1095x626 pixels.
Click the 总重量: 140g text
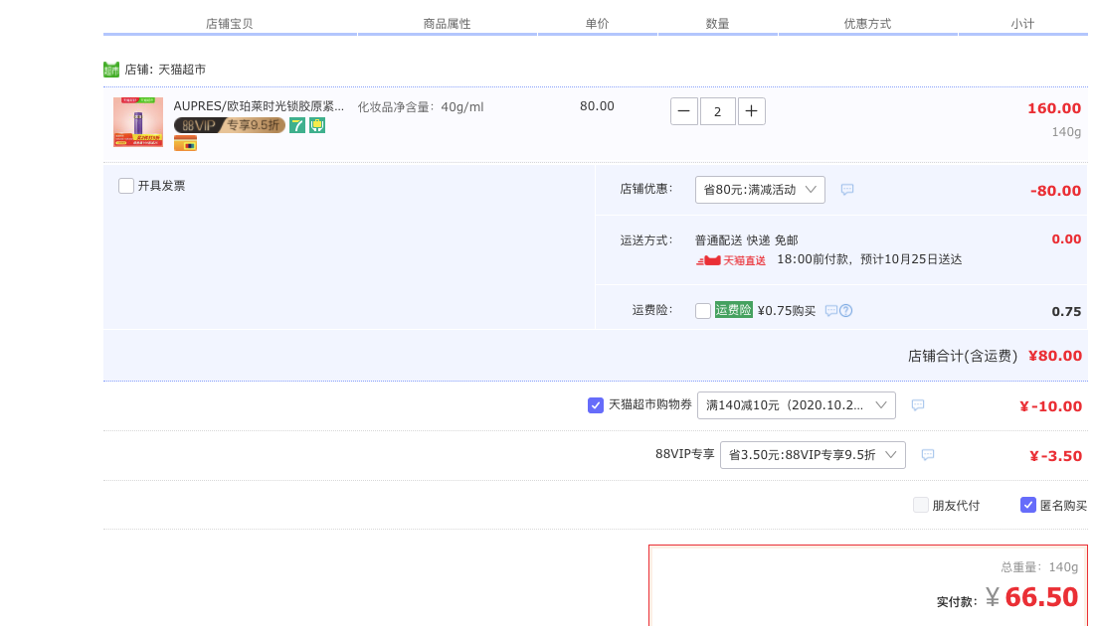pyautogui.click(x=1039, y=567)
